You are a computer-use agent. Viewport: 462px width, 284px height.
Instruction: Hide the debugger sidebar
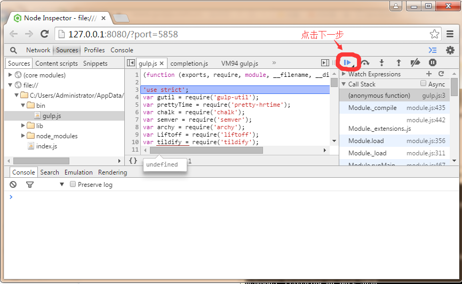[x=325, y=63]
